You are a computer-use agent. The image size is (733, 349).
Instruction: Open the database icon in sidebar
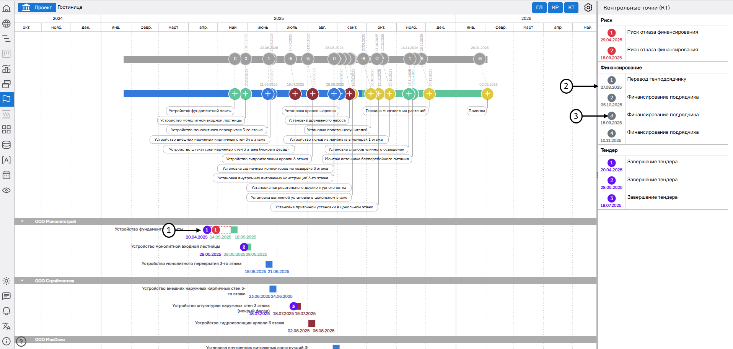pos(7,145)
